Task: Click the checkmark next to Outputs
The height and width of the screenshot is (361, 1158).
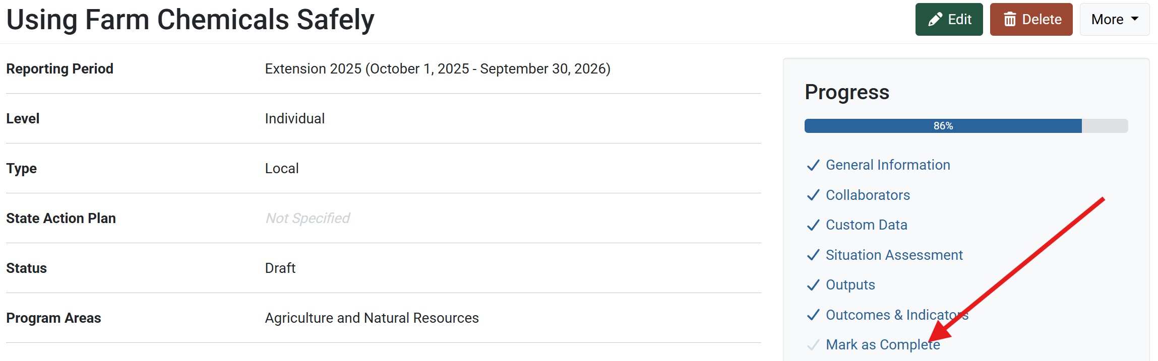Action: tap(813, 285)
